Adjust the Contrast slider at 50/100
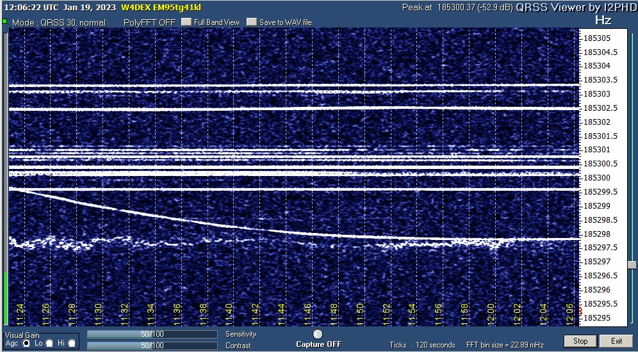Viewport: 638px width, 352px height. click(152, 346)
